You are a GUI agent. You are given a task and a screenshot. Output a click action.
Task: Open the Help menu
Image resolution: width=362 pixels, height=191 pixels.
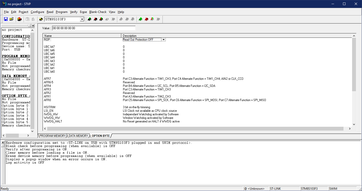click(x=121, y=12)
